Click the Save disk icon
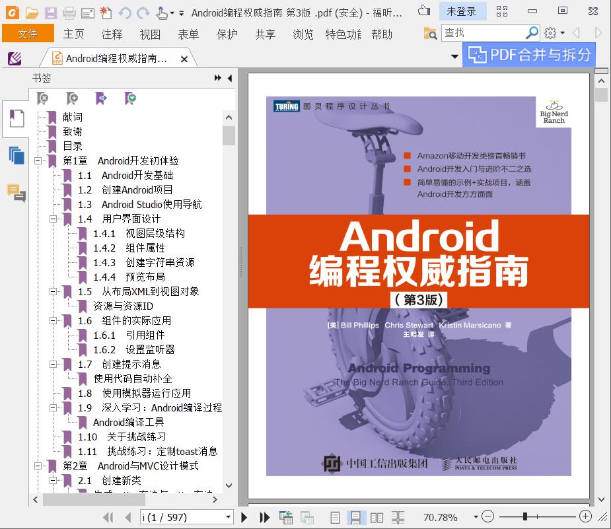The image size is (611, 529). [51, 13]
